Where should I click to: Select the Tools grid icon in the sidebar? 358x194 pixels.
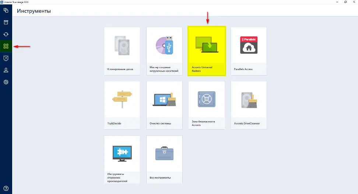tap(6, 46)
